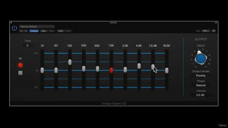Go to previous preset arrow
This screenshot has height=128, width=228.
[x=21, y=31]
